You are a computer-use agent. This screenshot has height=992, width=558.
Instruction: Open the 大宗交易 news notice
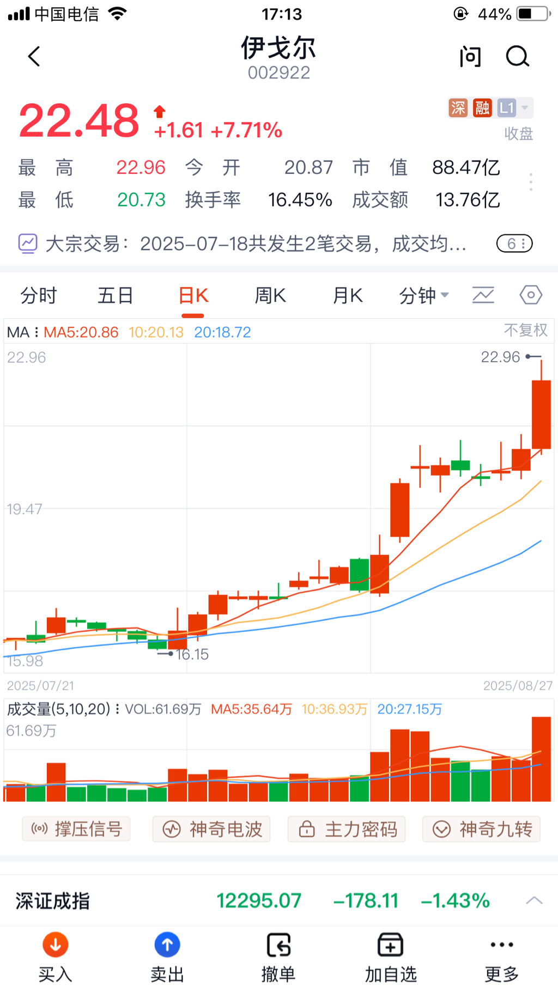pyautogui.click(x=256, y=244)
